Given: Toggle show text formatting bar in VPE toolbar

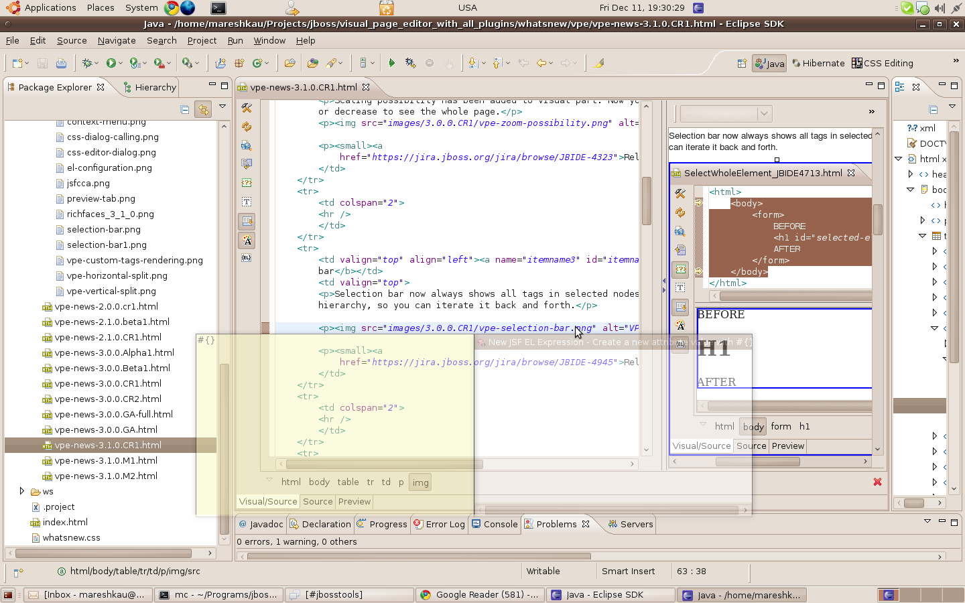Looking at the screenshot, I should 247,241.
